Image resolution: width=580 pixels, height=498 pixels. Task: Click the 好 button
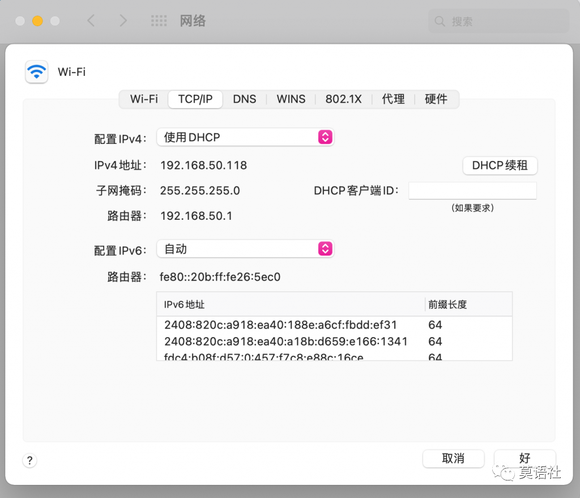coord(524,458)
